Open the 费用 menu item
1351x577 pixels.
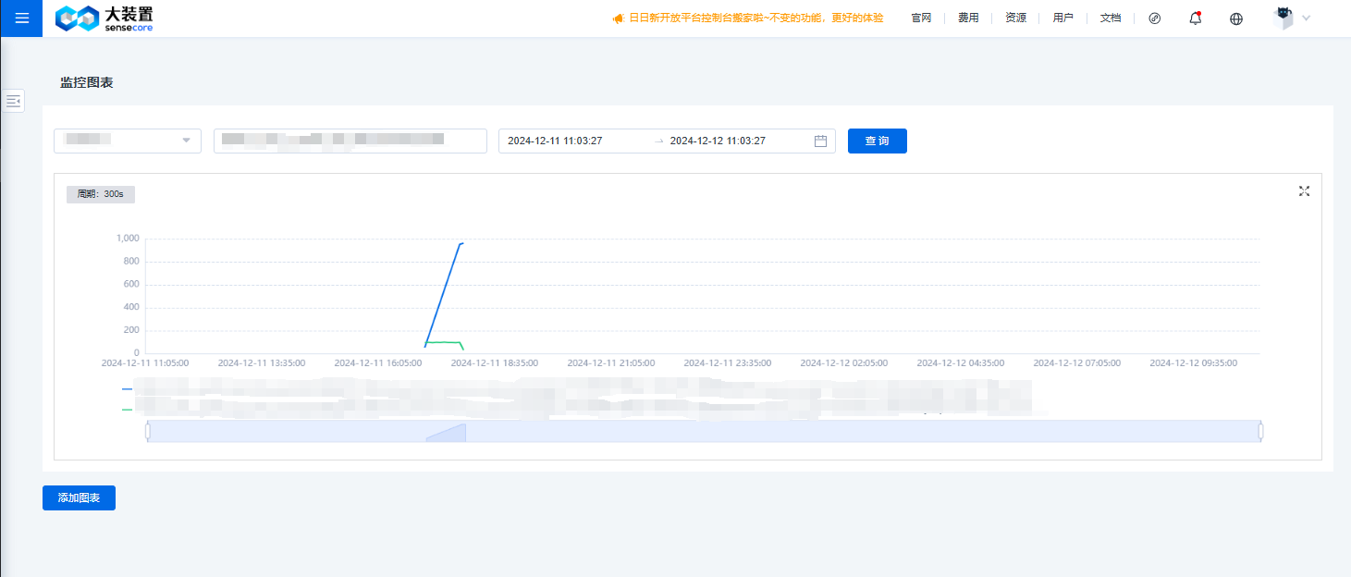pyautogui.click(x=967, y=18)
